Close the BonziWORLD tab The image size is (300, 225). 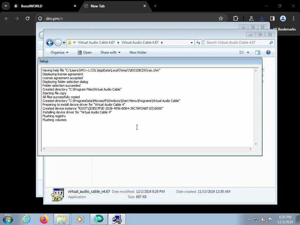click(75, 6)
